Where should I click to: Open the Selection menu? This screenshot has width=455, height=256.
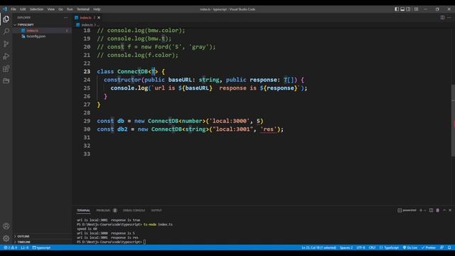pyautogui.click(x=36, y=9)
